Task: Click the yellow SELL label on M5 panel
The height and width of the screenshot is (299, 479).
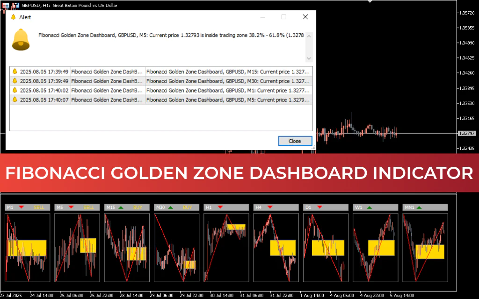Action: click(88, 207)
